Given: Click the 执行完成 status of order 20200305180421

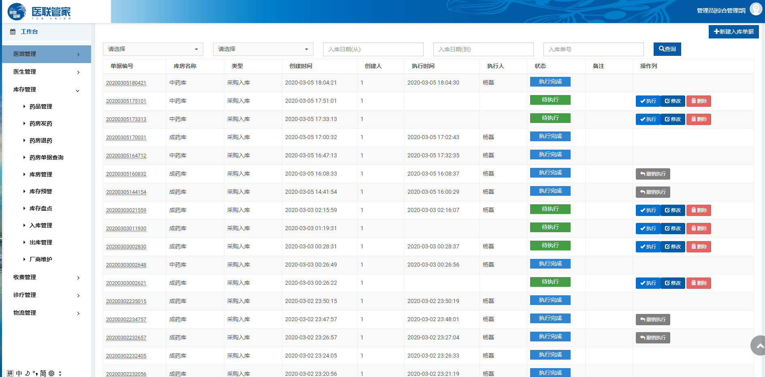Looking at the screenshot, I should tap(550, 82).
